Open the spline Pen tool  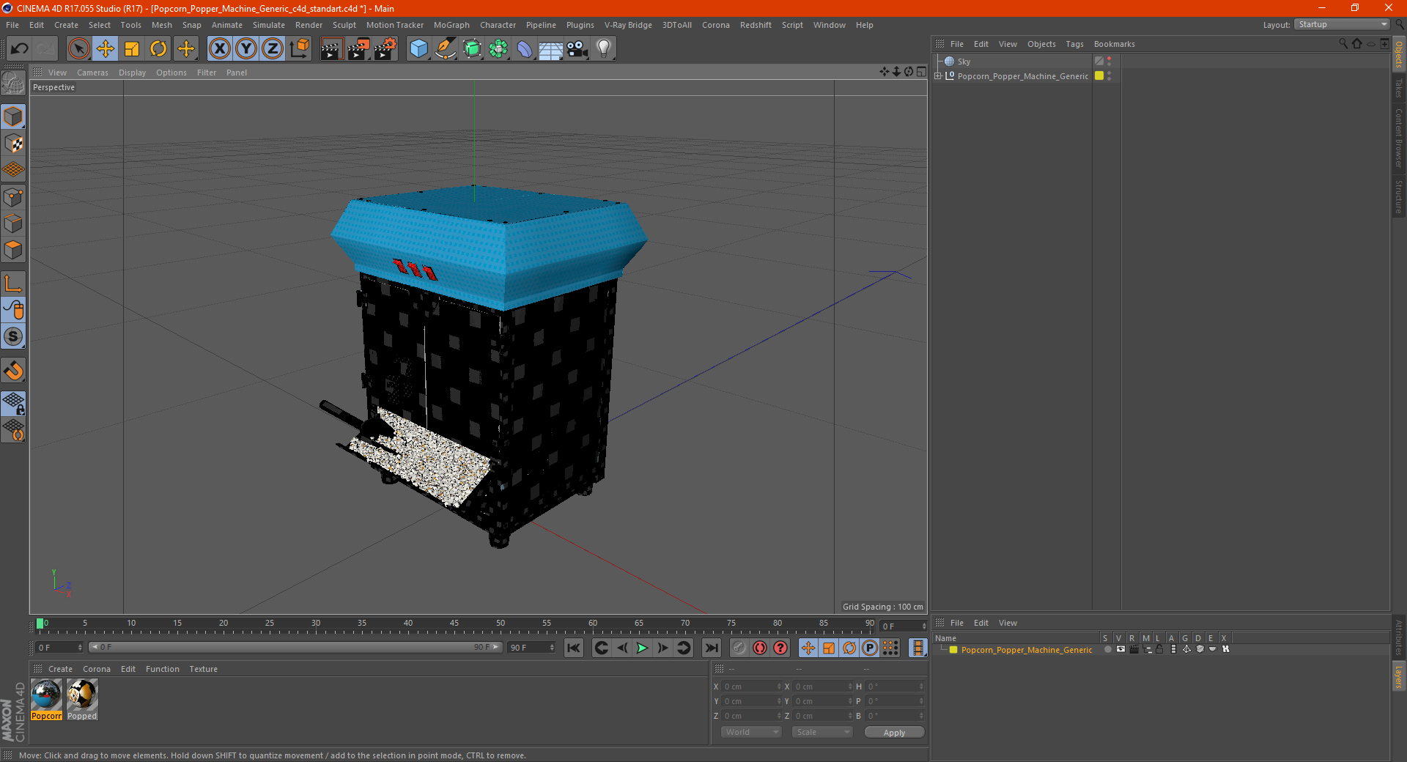[446, 49]
